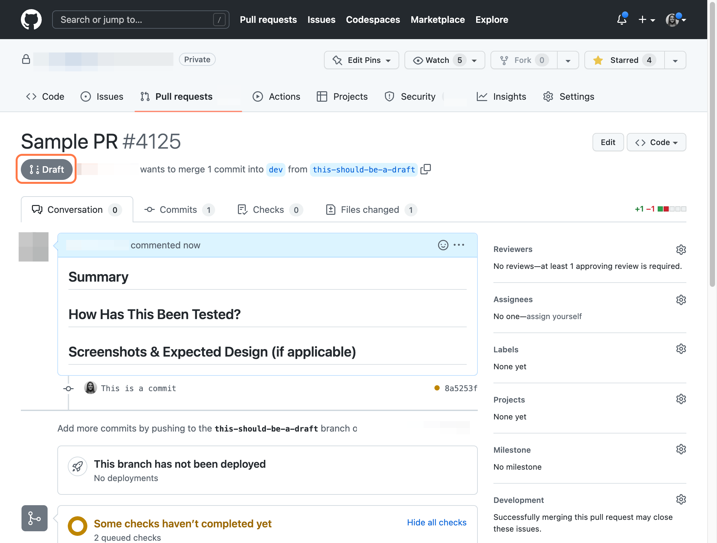Open the Reviewers gear settings
This screenshot has width=717, height=543.
coord(681,250)
